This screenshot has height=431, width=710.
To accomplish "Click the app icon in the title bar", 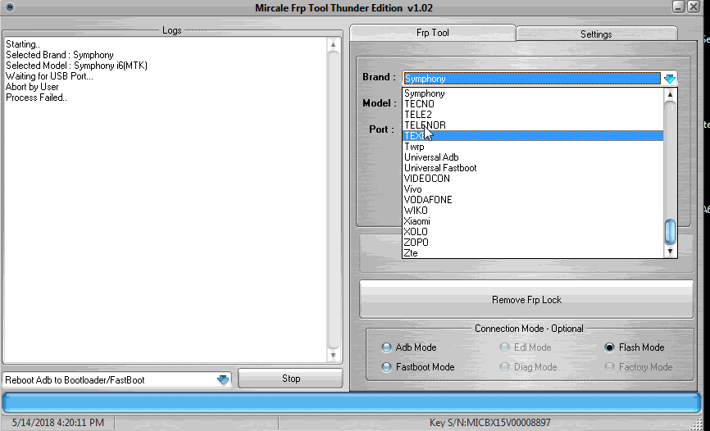I will 9,7.
